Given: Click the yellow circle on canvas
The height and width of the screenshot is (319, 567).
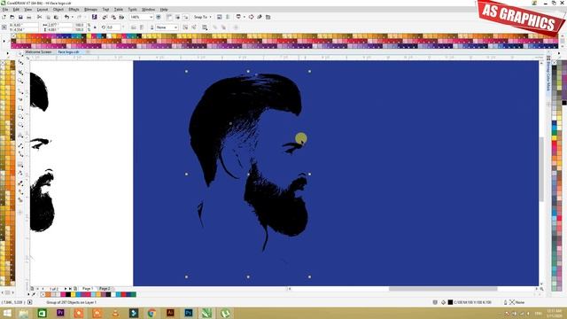Looking at the screenshot, I should coord(301,138).
